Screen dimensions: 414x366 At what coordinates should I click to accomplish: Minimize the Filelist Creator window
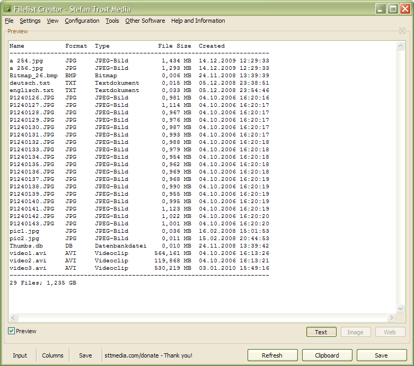[381, 9]
